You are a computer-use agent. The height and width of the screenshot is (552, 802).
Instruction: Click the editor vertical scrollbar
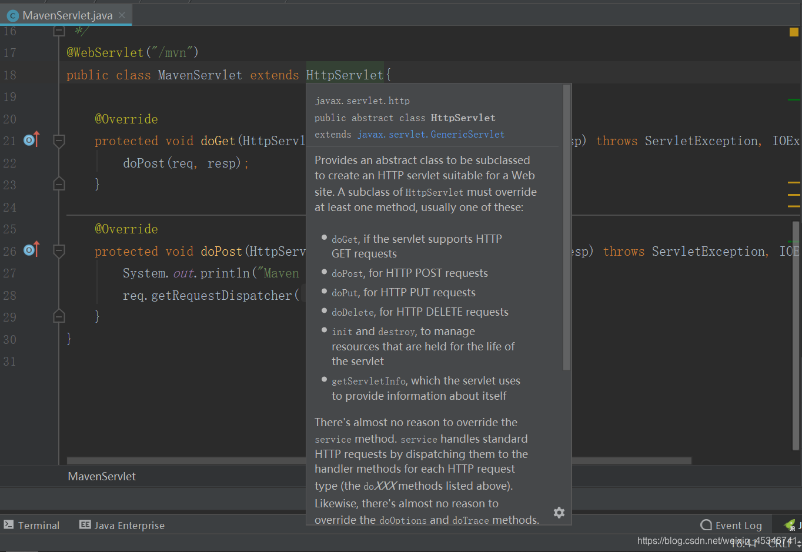pyautogui.click(x=796, y=336)
